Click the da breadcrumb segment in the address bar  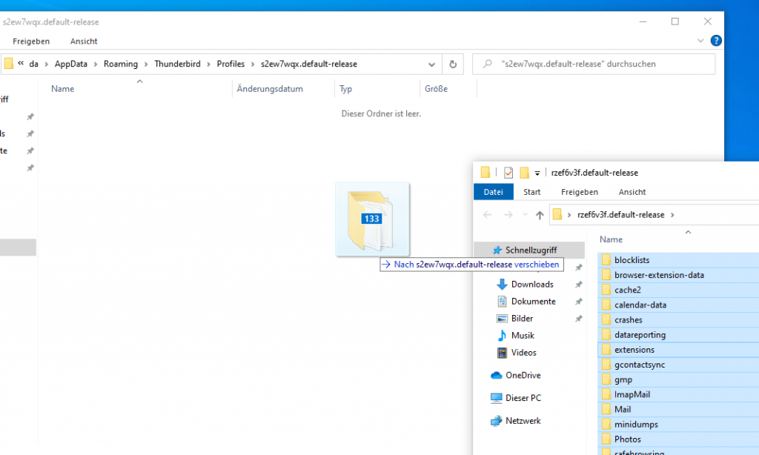(x=33, y=64)
